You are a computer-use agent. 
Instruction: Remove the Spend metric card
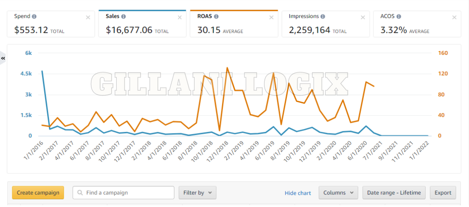tap(88, 17)
